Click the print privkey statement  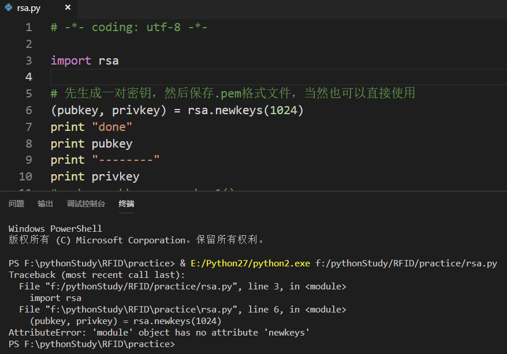tap(95, 176)
